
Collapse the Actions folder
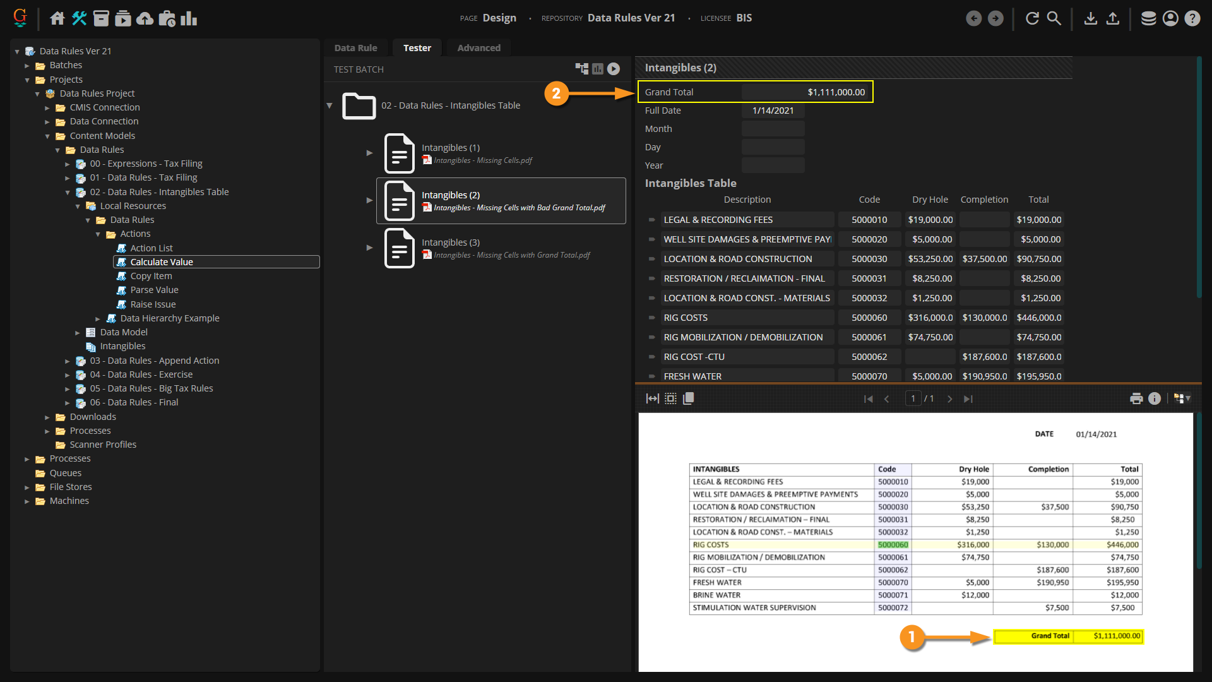(98, 234)
